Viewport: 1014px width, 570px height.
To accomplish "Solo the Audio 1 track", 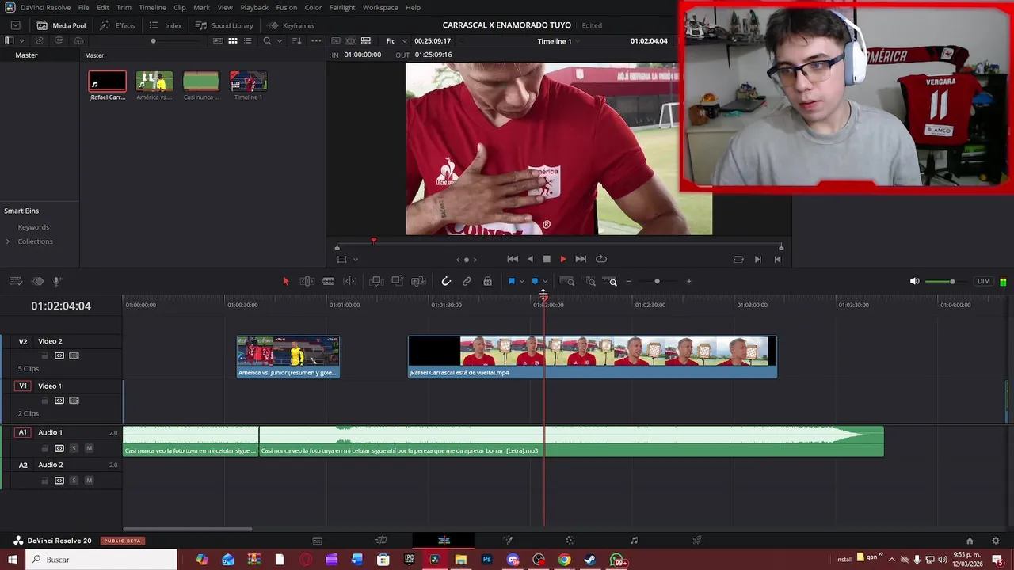I will click(x=74, y=448).
